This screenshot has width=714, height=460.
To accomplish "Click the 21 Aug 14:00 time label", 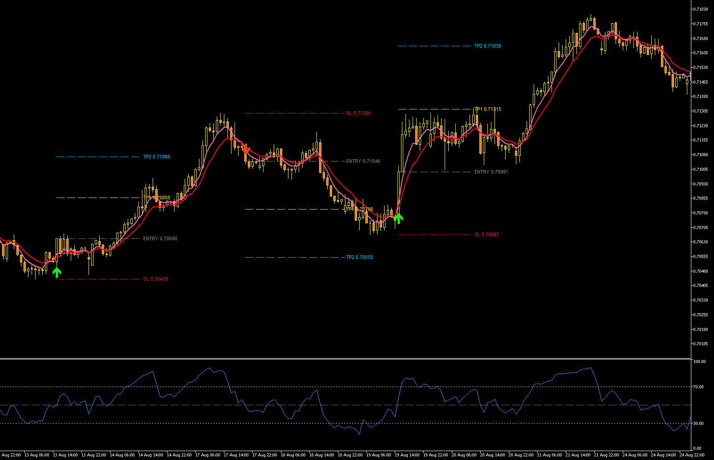I will [x=578, y=455].
